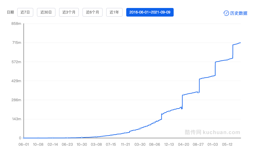
Task: Click chart data point above 07-15
Action: [111, 135]
